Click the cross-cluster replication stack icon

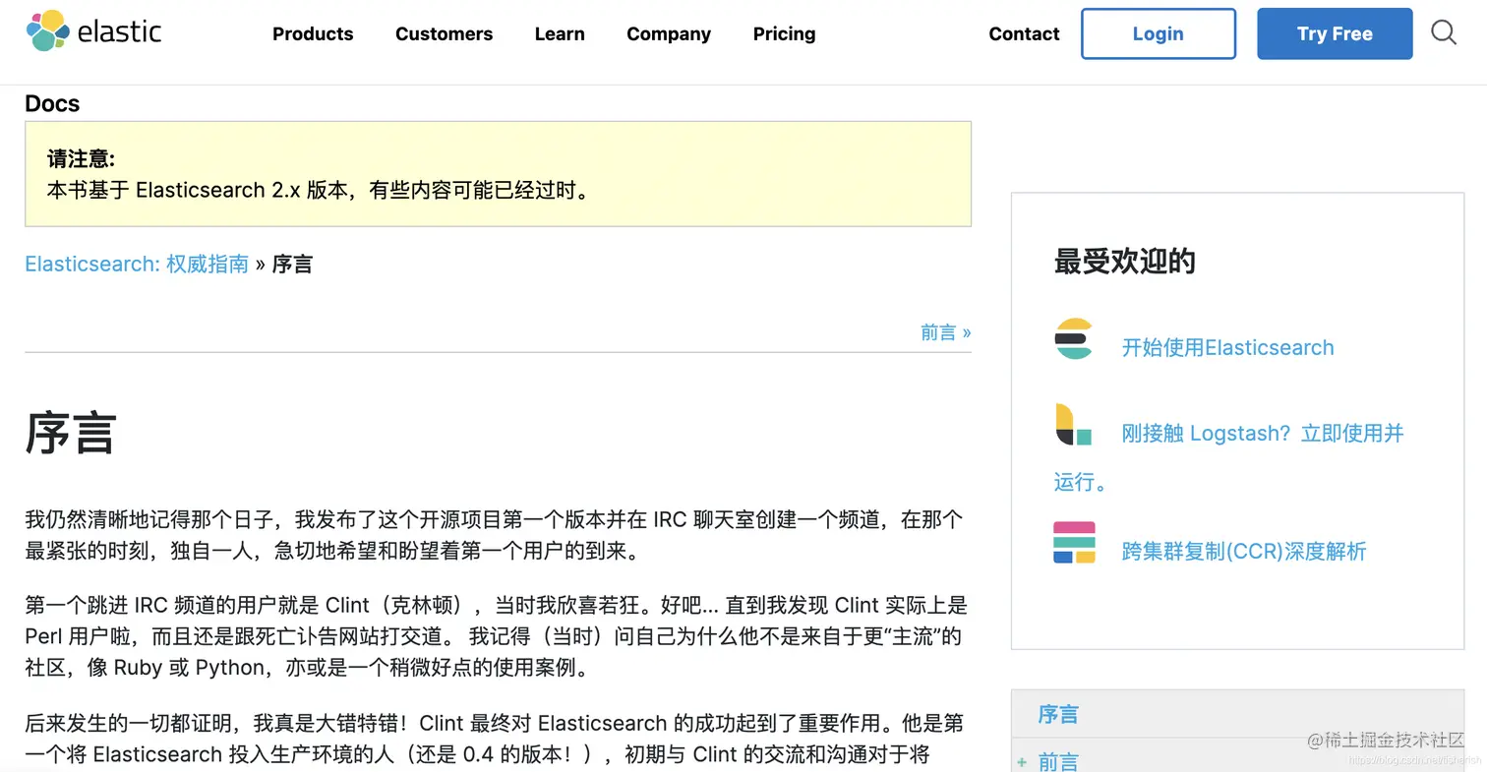[x=1074, y=543]
